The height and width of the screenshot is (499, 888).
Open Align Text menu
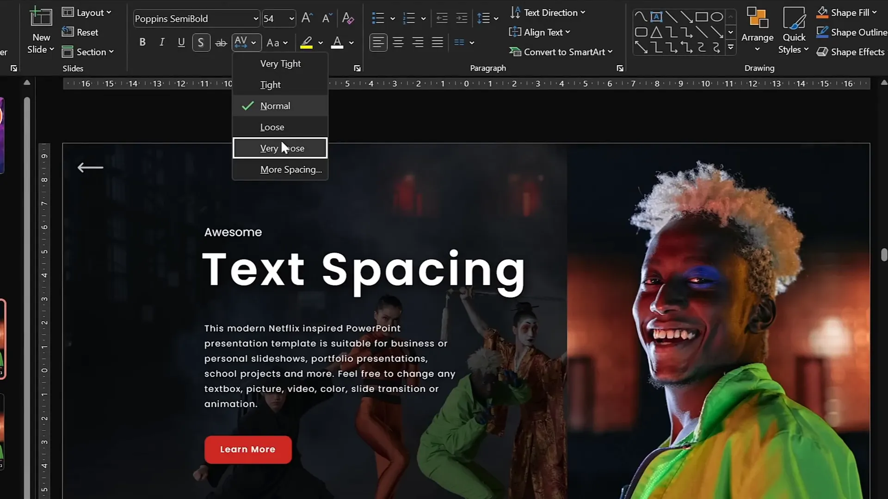539,32
